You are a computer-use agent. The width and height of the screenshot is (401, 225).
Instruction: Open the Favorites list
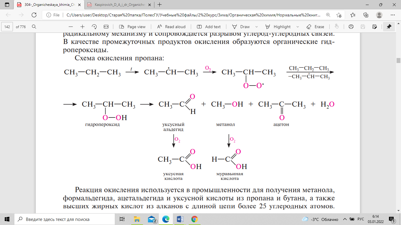353,15
